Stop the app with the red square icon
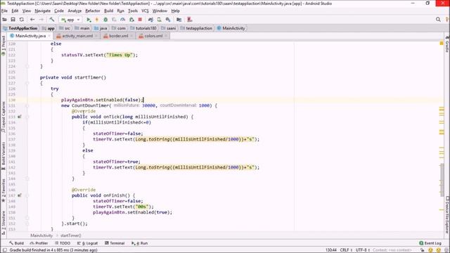 (140, 20)
